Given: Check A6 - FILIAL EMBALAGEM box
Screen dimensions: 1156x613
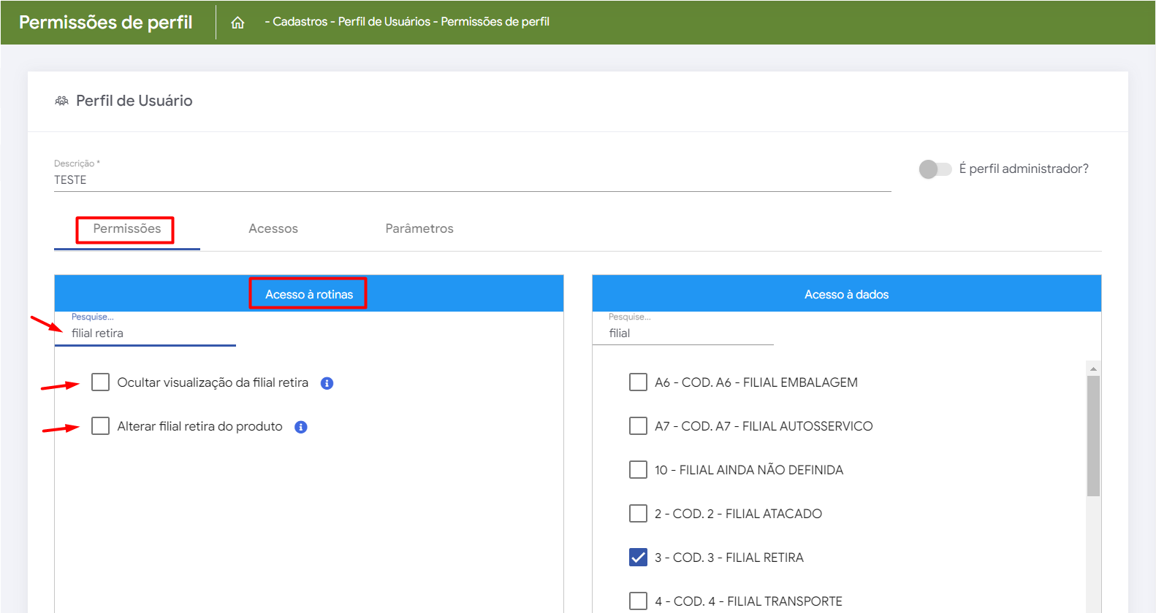Looking at the screenshot, I should [638, 382].
